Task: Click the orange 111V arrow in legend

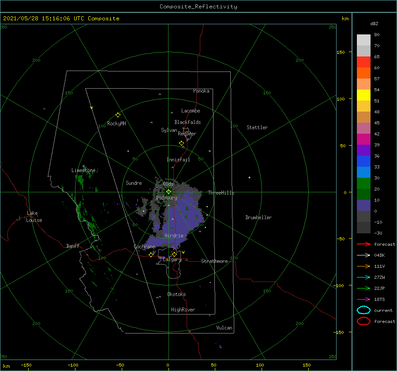Action: (x=363, y=266)
